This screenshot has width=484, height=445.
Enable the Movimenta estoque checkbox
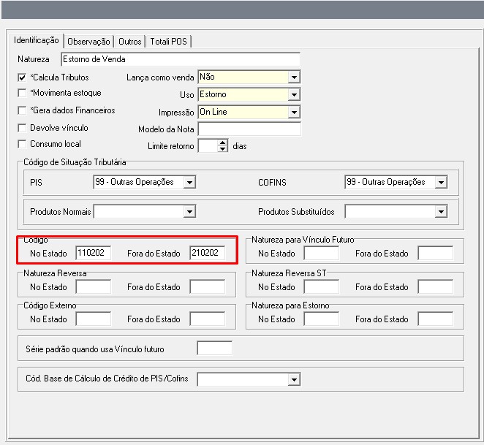[22, 94]
